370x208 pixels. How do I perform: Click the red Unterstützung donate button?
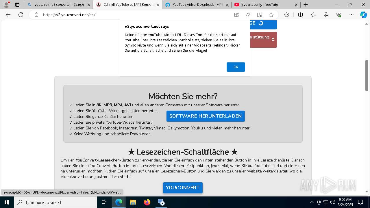tap(263, 40)
